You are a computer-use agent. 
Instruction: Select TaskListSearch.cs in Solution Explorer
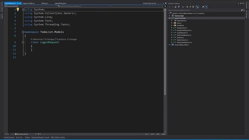coord(182,40)
